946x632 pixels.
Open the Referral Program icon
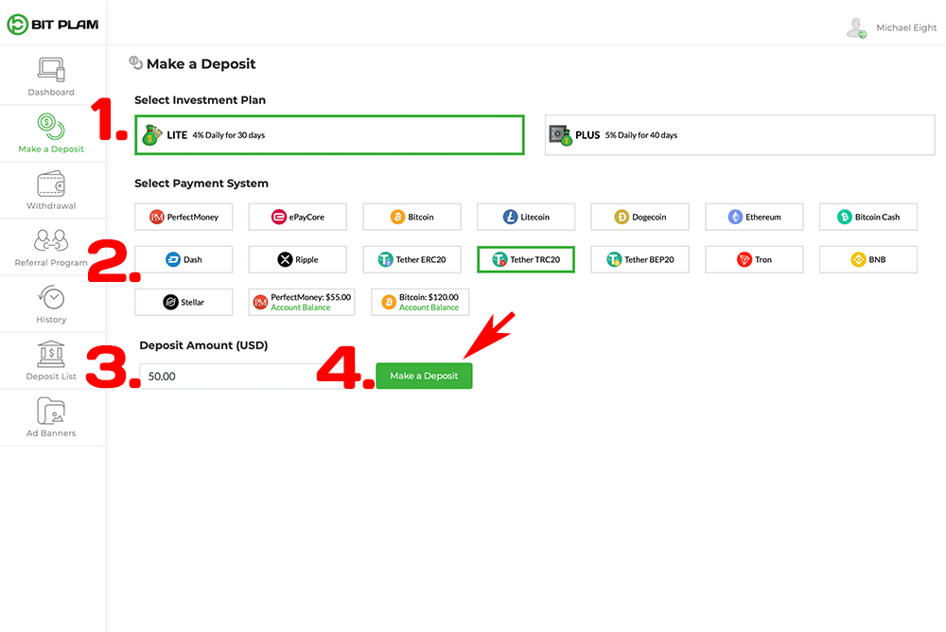[51, 240]
